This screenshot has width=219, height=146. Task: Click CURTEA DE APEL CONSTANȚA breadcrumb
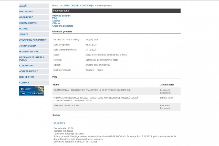[77, 6]
